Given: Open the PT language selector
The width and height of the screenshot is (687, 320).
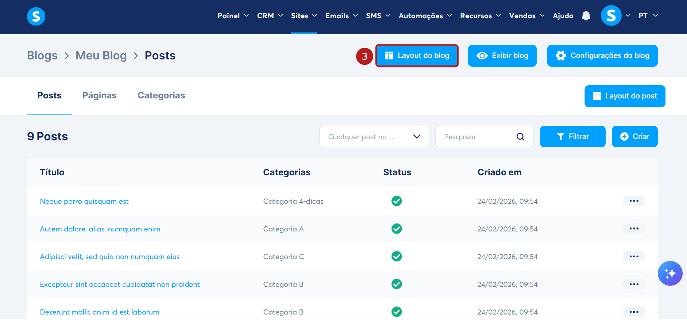Looking at the screenshot, I should point(648,16).
